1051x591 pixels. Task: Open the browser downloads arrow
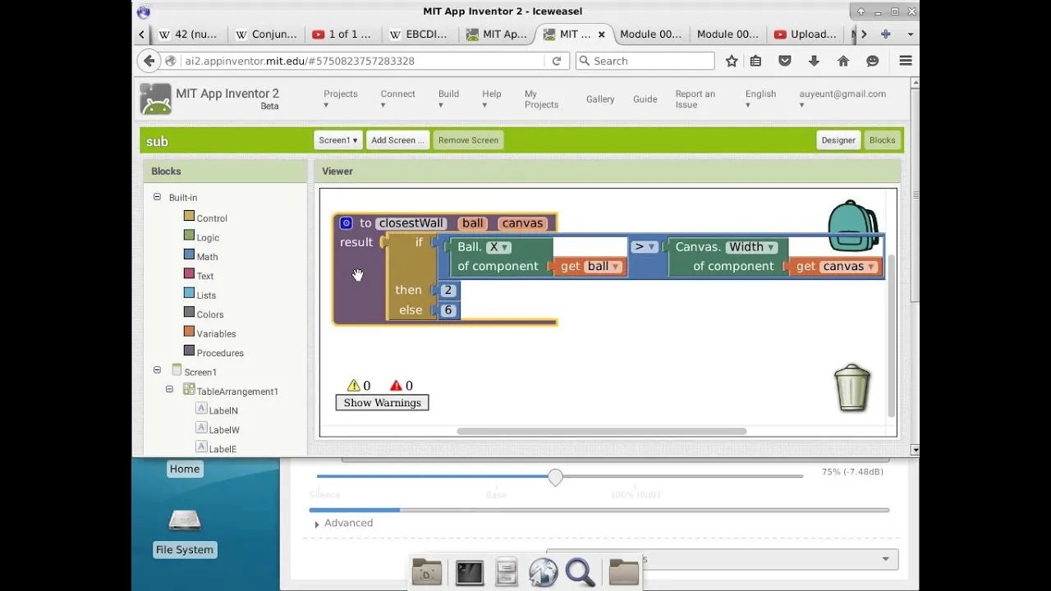(x=814, y=61)
